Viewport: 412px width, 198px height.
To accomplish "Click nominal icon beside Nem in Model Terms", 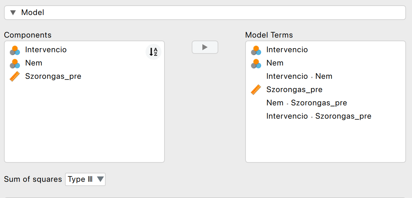I will click(256, 63).
